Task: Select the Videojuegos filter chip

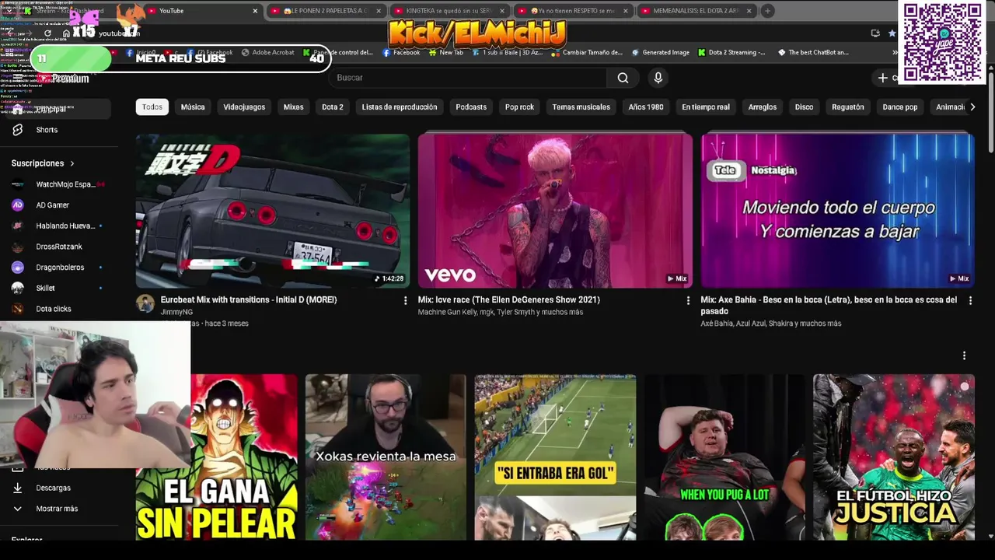Action: tap(244, 107)
